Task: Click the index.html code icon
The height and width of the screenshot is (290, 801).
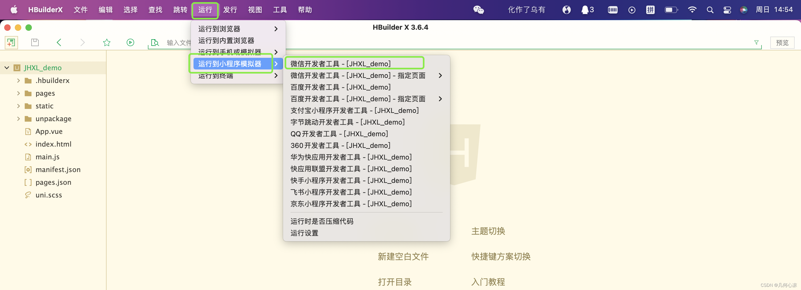Action: 28,144
